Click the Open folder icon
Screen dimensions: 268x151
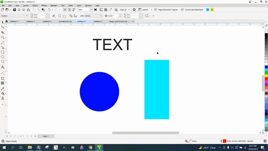pyautogui.click(x=7, y=10)
